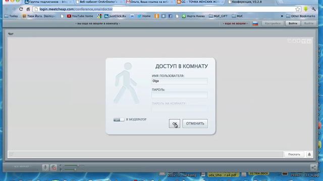Viewport: 323px width, 181px height.
Task: Reload the page with the browser refresh icon
Action: 21,9
